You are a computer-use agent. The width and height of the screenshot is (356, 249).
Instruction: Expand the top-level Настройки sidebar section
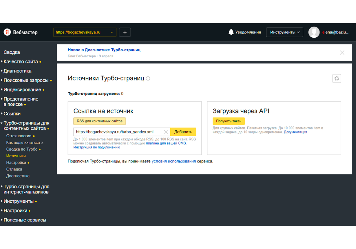(16, 211)
